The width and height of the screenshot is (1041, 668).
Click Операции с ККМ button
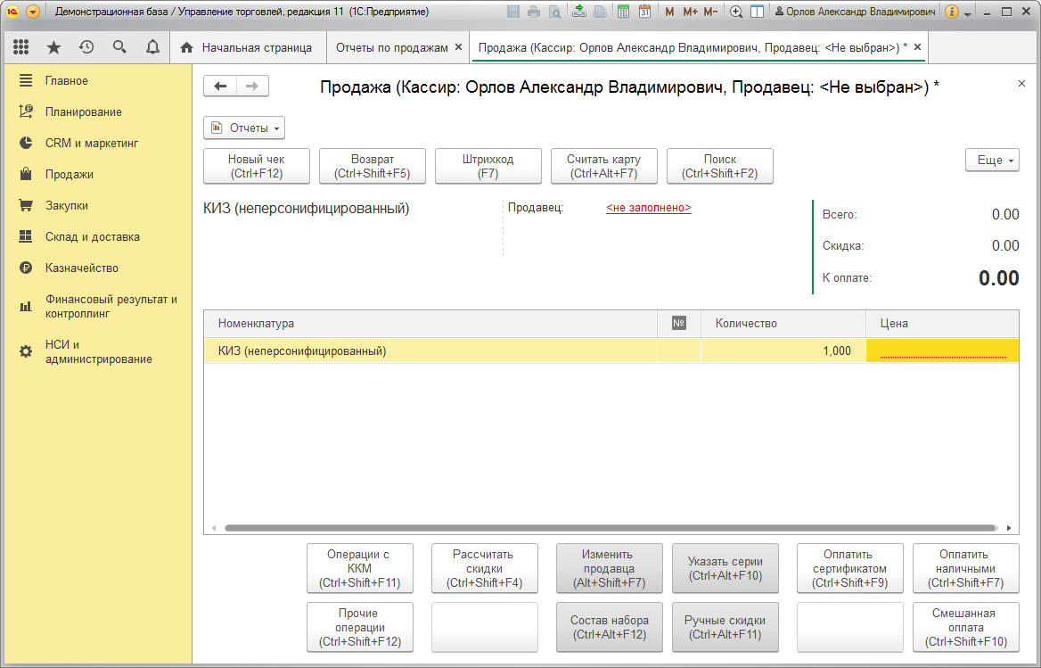tap(360, 568)
